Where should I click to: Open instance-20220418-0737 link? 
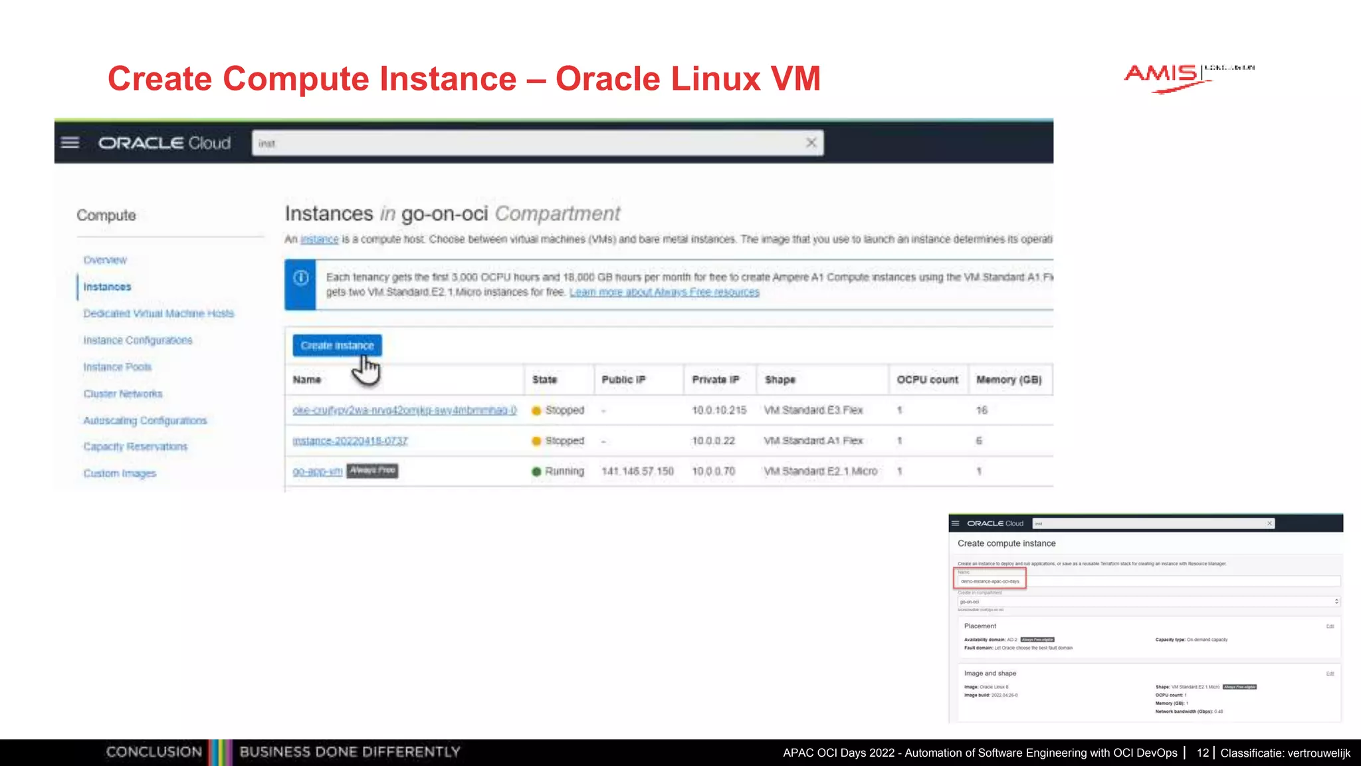pos(350,440)
